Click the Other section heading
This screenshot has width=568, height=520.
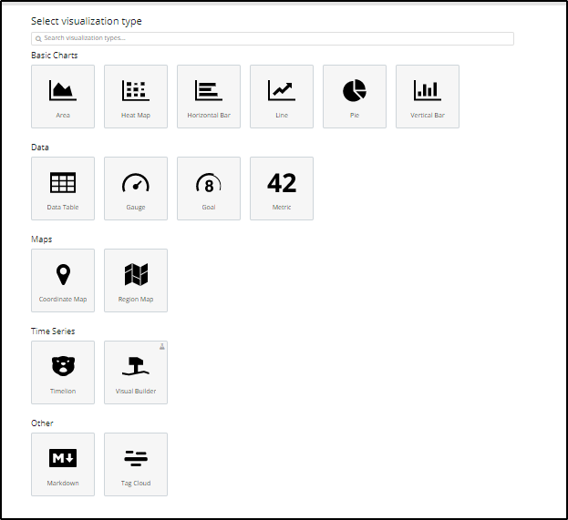tap(42, 423)
